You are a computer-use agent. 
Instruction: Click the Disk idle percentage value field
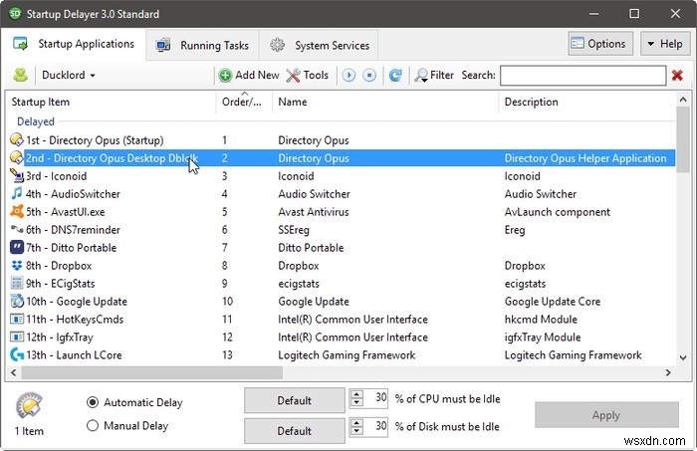coord(376,426)
